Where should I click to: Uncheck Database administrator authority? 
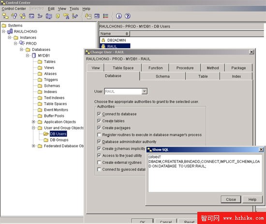click(99, 142)
